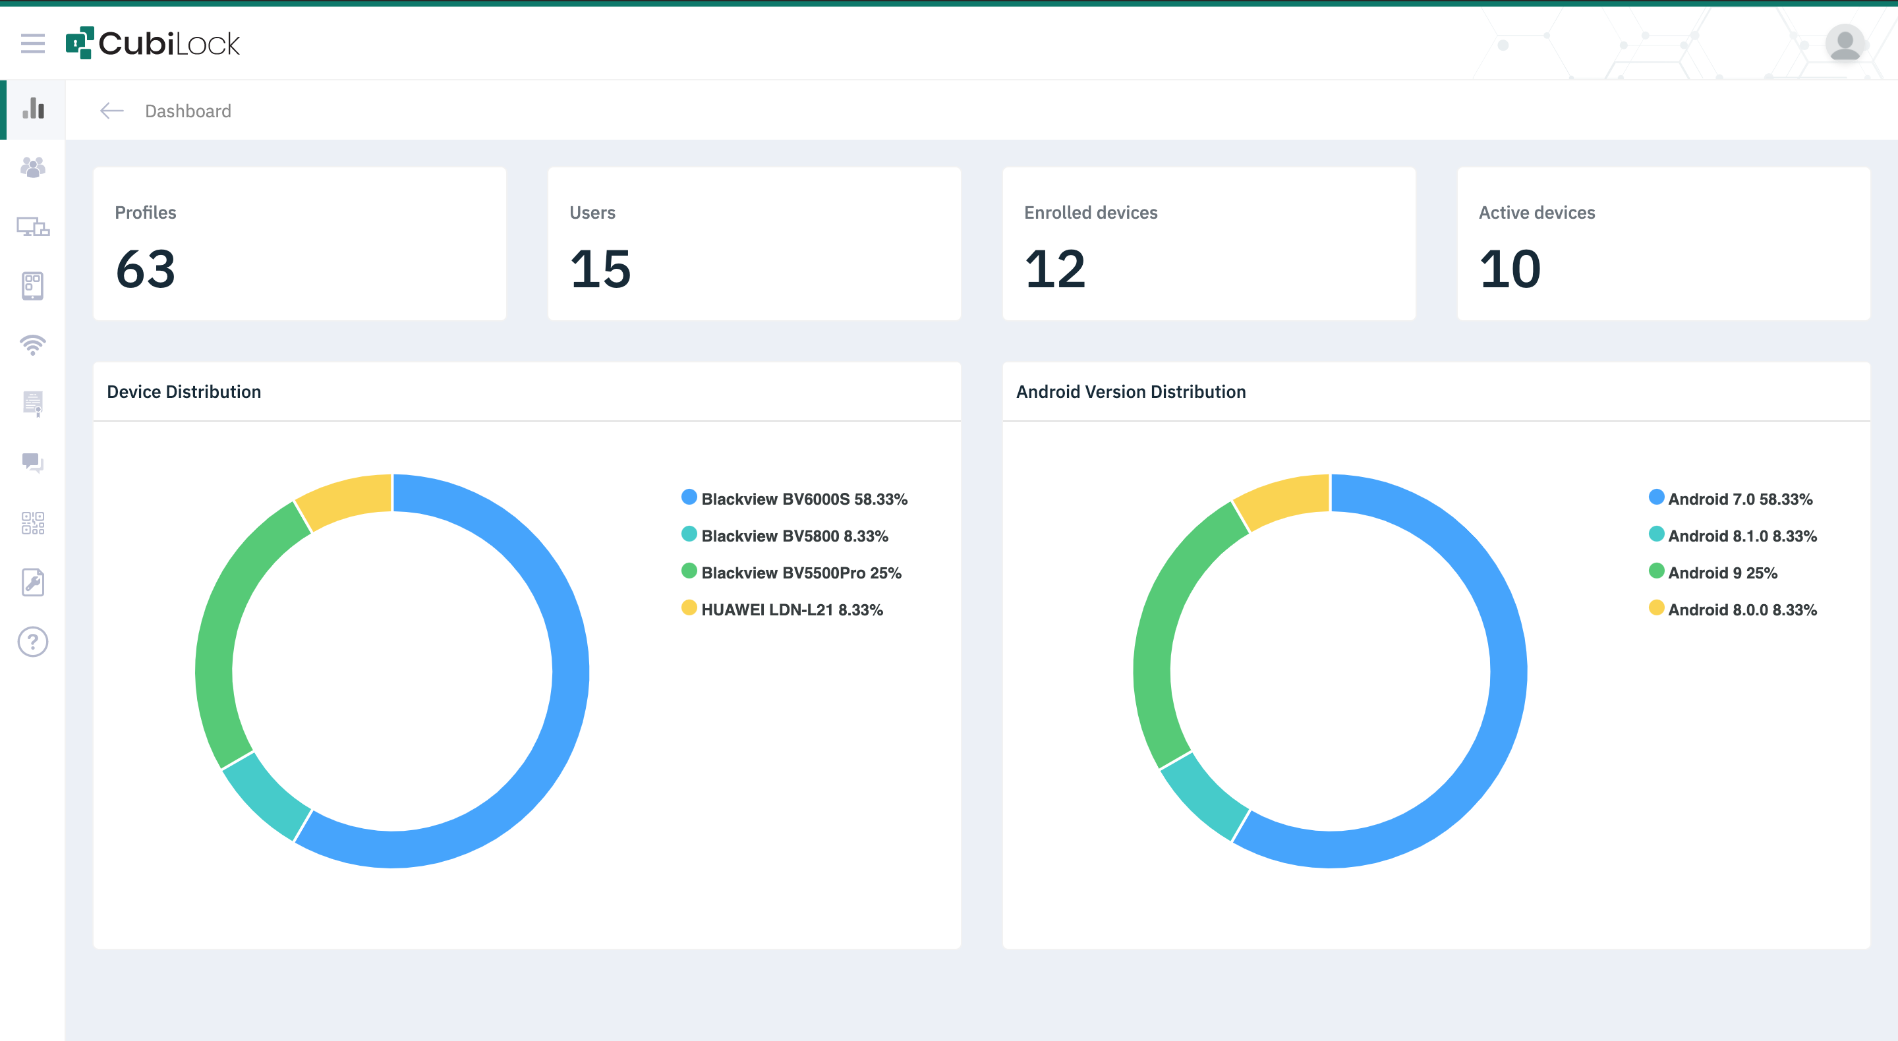Click the CubiLock logo
1898x1041 pixels.
tap(152, 43)
